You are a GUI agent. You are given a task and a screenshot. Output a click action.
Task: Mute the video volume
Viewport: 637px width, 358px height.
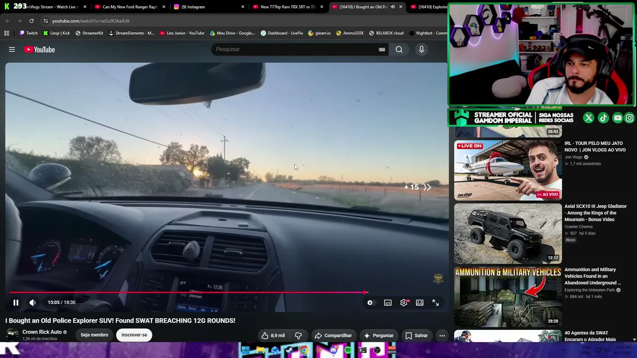click(x=32, y=302)
